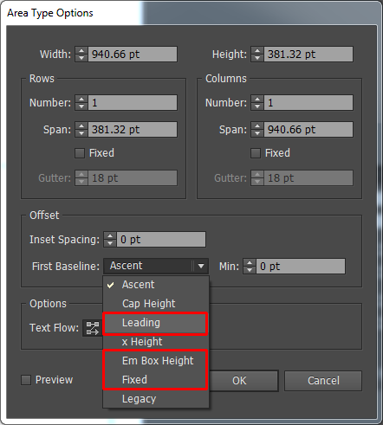Image resolution: width=383 pixels, height=425 pixels.
Task: Click the Columns Span stepper arrows
Action: click(x=257, y=130)
